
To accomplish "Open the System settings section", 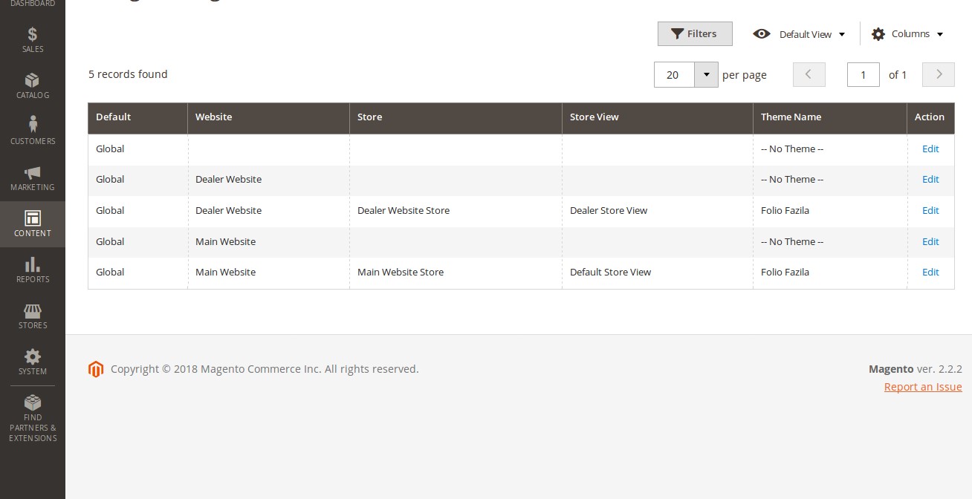I will tap(32, 362).
